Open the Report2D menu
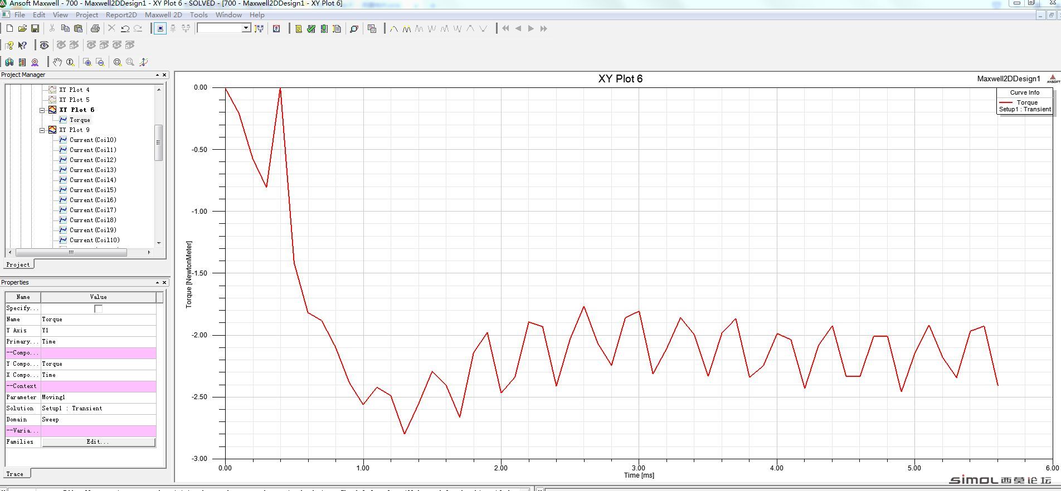The width and height of the screenshot is (1061, 491). click(x=121, y=14)
